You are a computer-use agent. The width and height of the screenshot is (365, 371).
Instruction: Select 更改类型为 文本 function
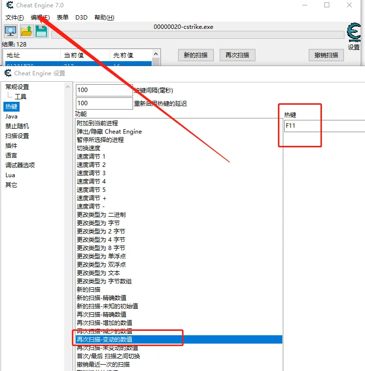179,273
